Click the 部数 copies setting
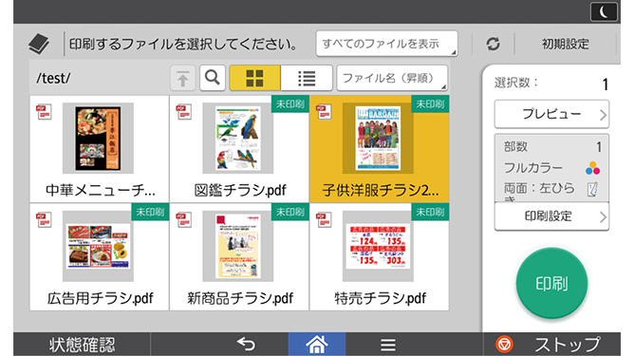634x356 pixels. click(x=551, y=146)
